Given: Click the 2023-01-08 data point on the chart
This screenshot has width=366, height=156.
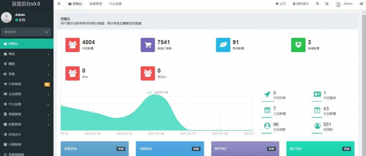Looking at the screenshot, I should pyautogui.click(x=220, y=130).
